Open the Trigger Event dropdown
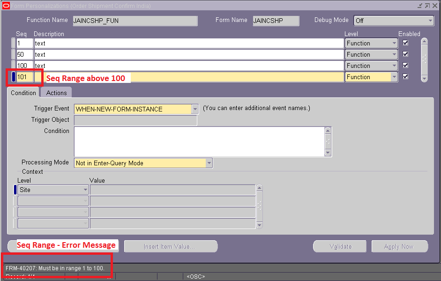 tap(194, 109)
